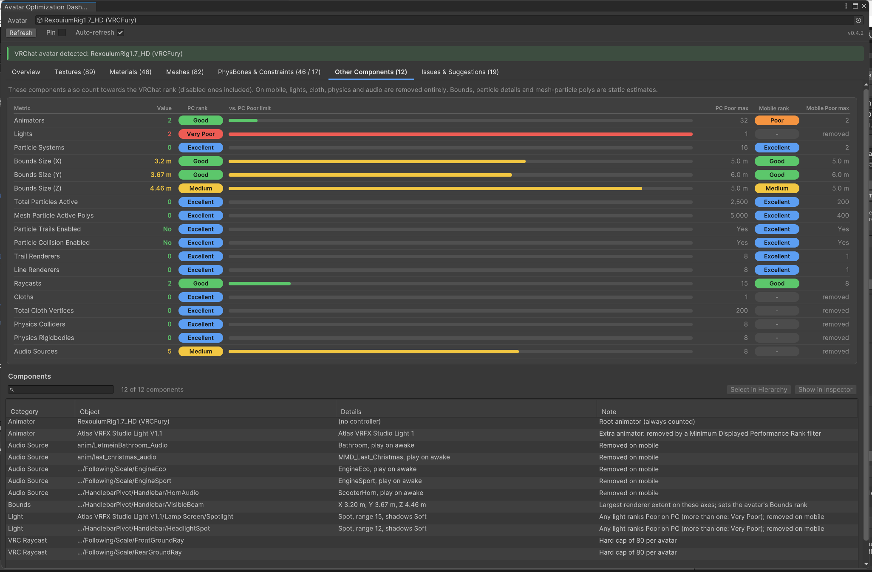Click Show in Inspector button
Viewport: 872px width, 572px height.
point(825,389)
